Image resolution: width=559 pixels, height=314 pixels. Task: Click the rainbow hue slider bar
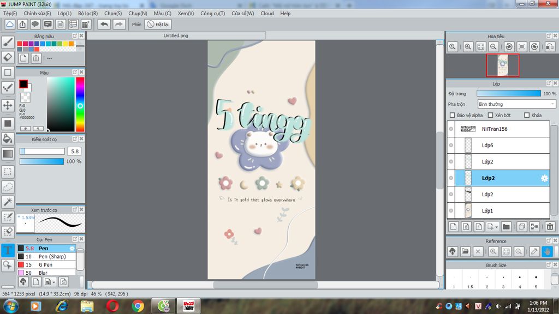click(80, 104)
